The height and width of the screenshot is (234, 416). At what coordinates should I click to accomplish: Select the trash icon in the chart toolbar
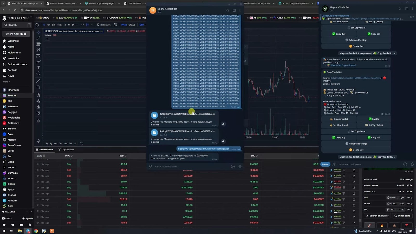click(38, 121)
